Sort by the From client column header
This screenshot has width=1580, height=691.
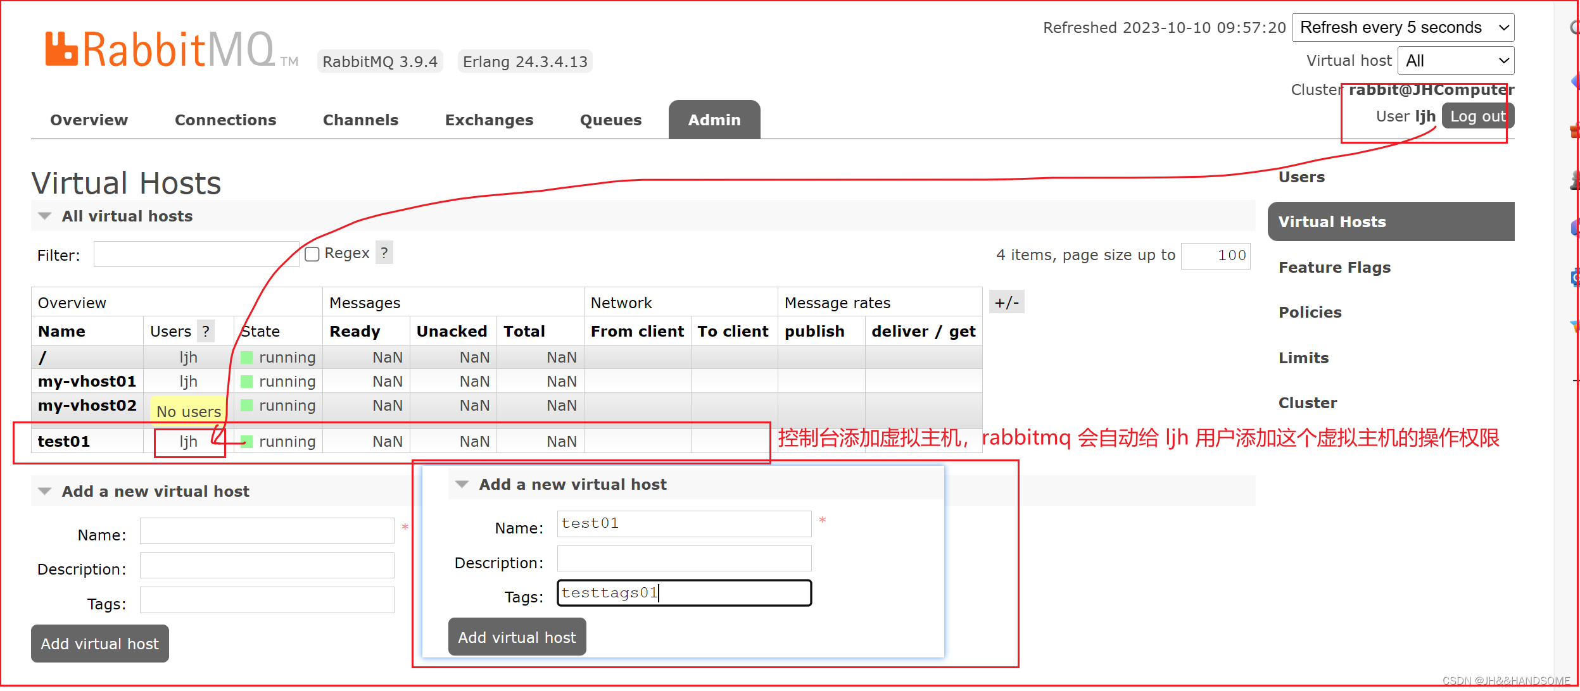click(637, 332)
